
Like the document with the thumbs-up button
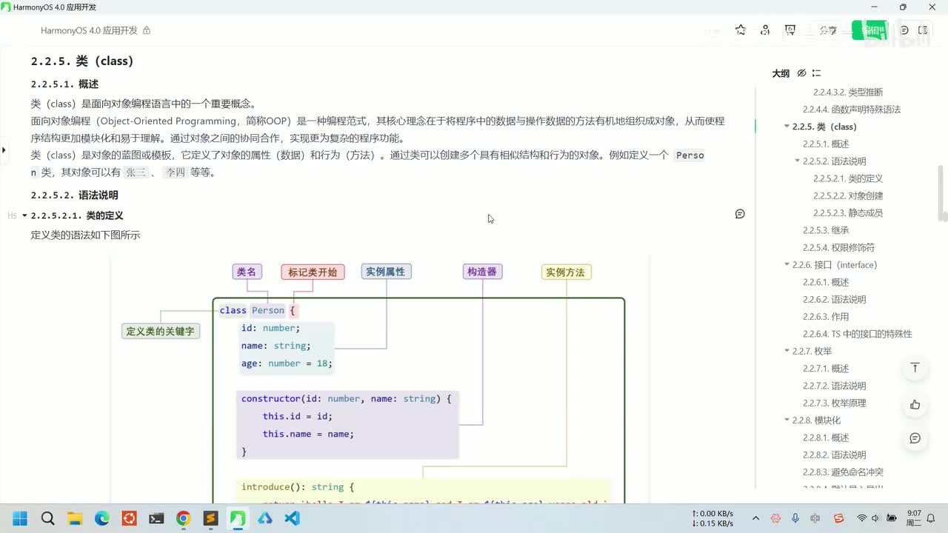(x=915, y=404)
